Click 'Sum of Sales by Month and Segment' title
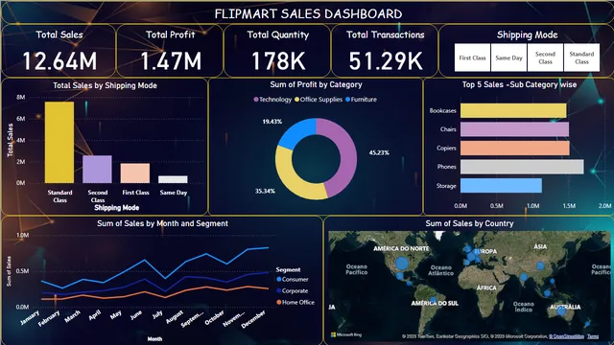 162,223
